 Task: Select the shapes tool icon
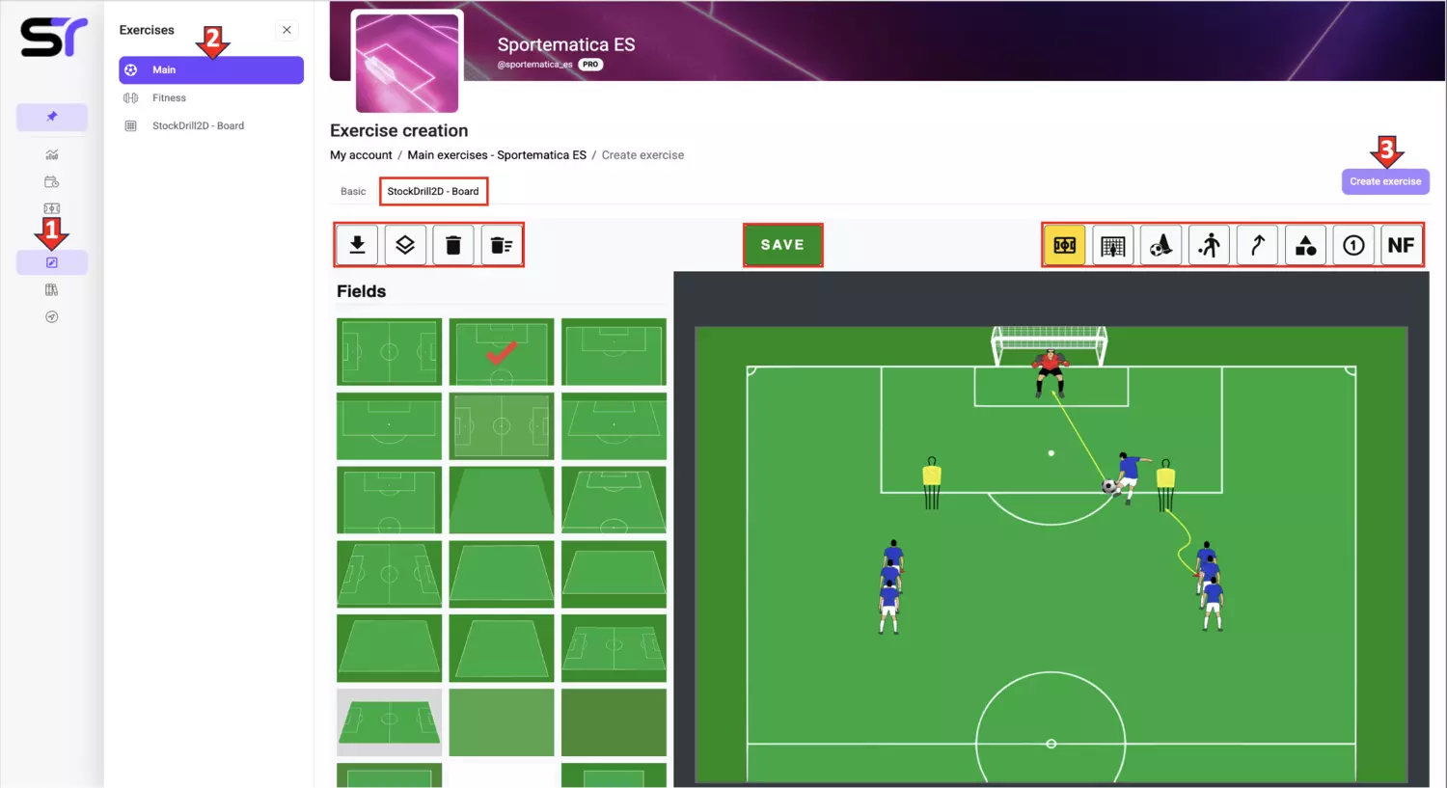tap(1305, 245)
